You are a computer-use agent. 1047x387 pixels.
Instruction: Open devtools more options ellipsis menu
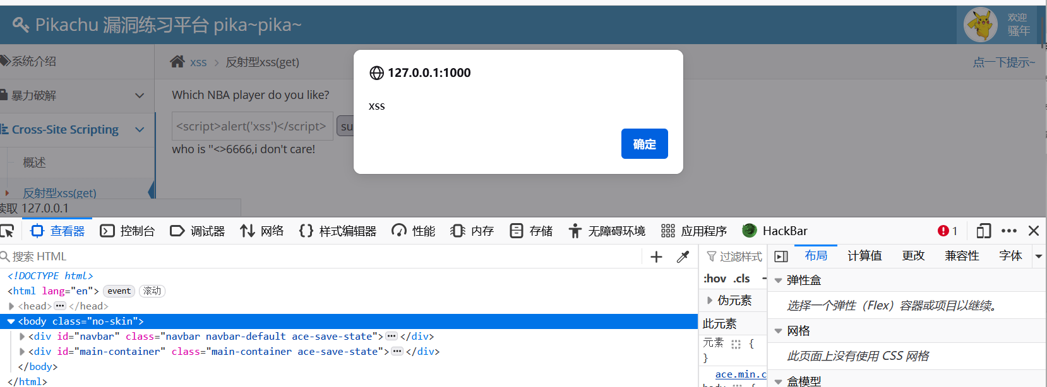[x=1009, y=231]
